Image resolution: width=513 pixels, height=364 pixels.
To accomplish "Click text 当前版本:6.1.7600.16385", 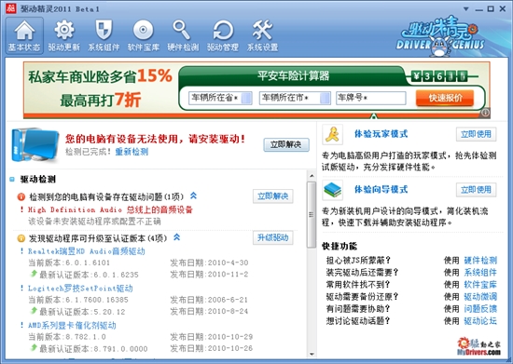I will tap(78, 300).
